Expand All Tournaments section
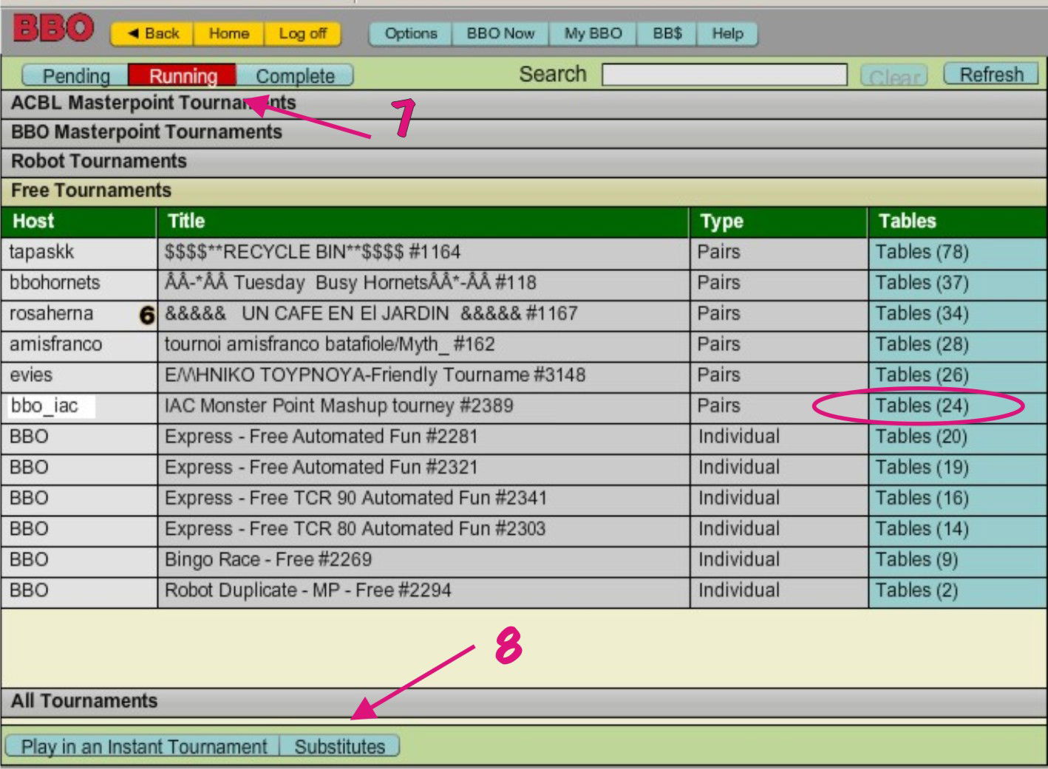The height and width of the screenshot is (769, 1048). click(x=524, y=701)
